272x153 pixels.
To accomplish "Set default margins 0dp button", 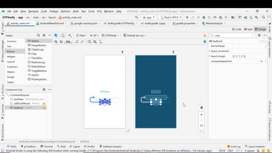I will pyautogui.click(x=68, y=42).
